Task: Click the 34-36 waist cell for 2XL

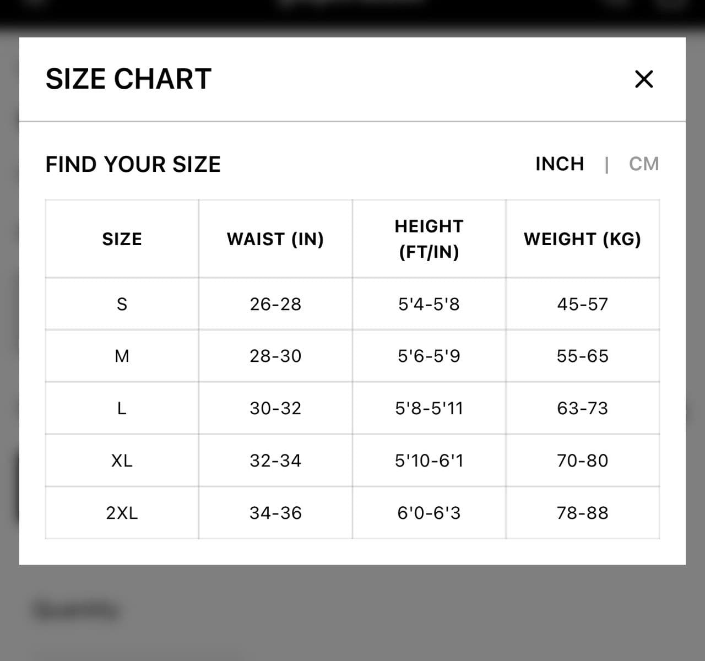Action: (275, 513)
